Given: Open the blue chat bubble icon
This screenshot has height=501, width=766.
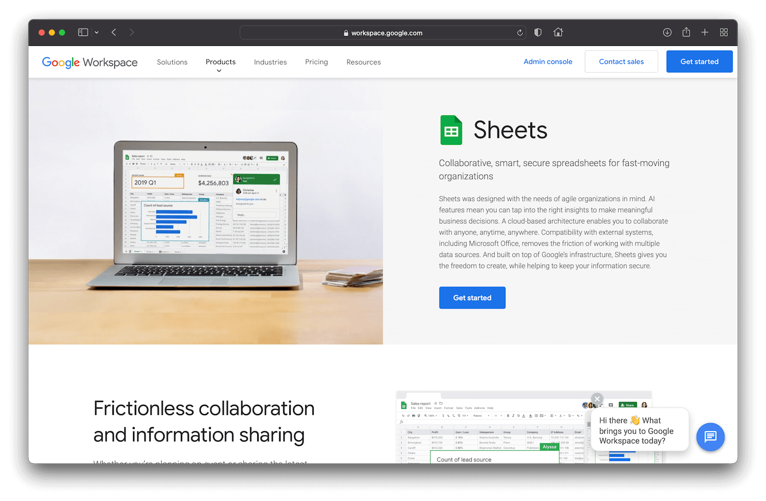Looking at the screenshot, I should (710, 437).
